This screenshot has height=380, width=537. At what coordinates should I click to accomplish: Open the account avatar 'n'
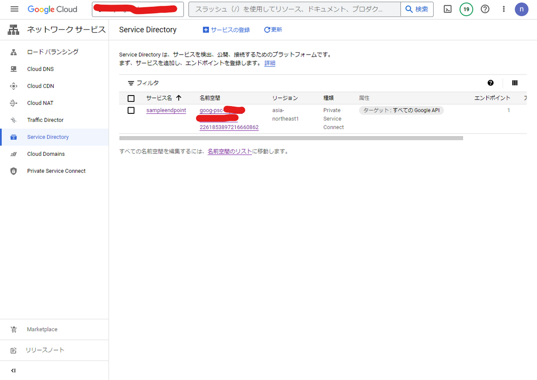tap(522, 9)
